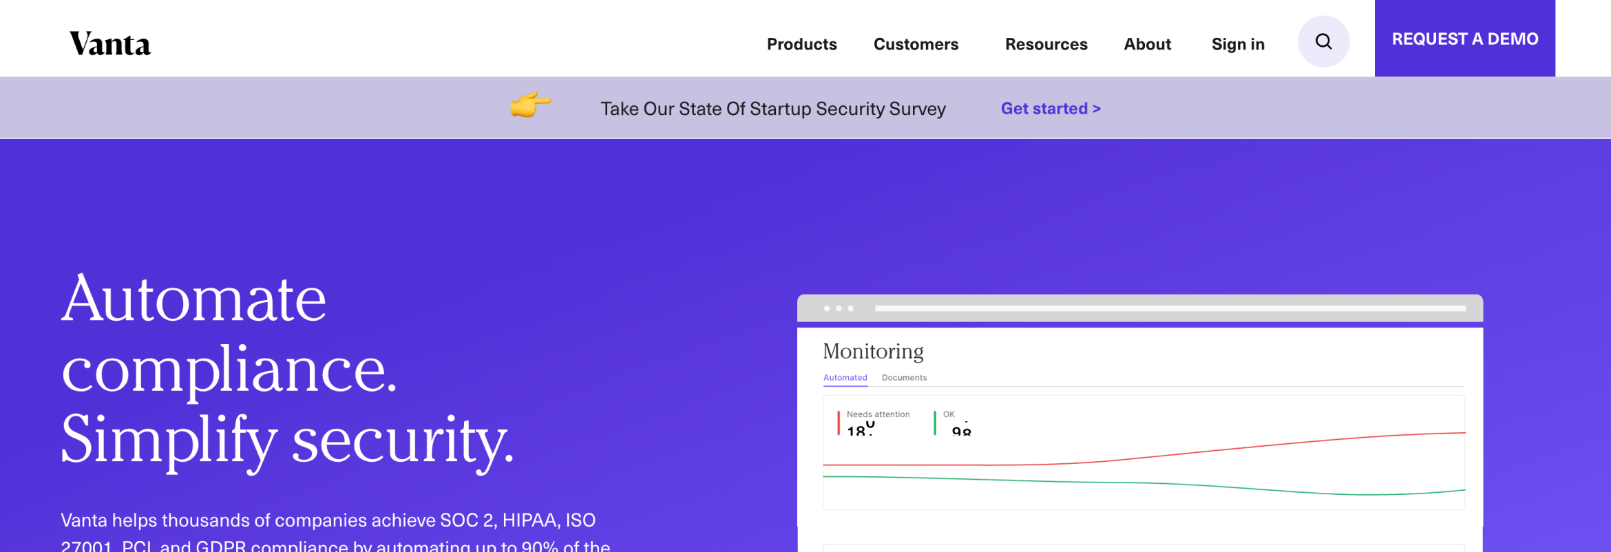Open the Resources menu
The height and width of the screenshot is (552, 1611).
1046,44
